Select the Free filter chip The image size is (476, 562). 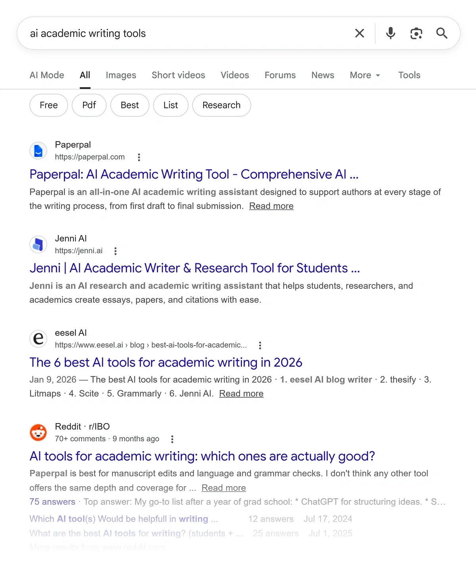coord(48,105)
